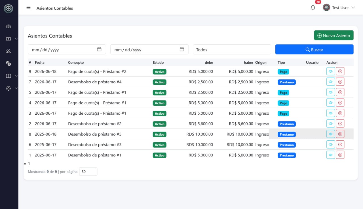Cancel entry 5 with red X
This screenshot has height=209, width=363.
click(x=340, y=92)
